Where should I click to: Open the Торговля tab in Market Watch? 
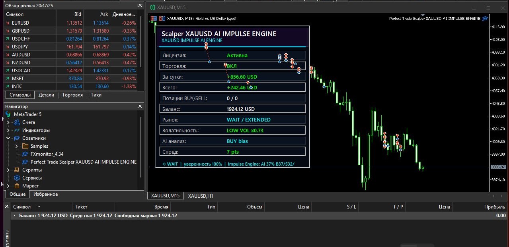[x=72, y=95]
